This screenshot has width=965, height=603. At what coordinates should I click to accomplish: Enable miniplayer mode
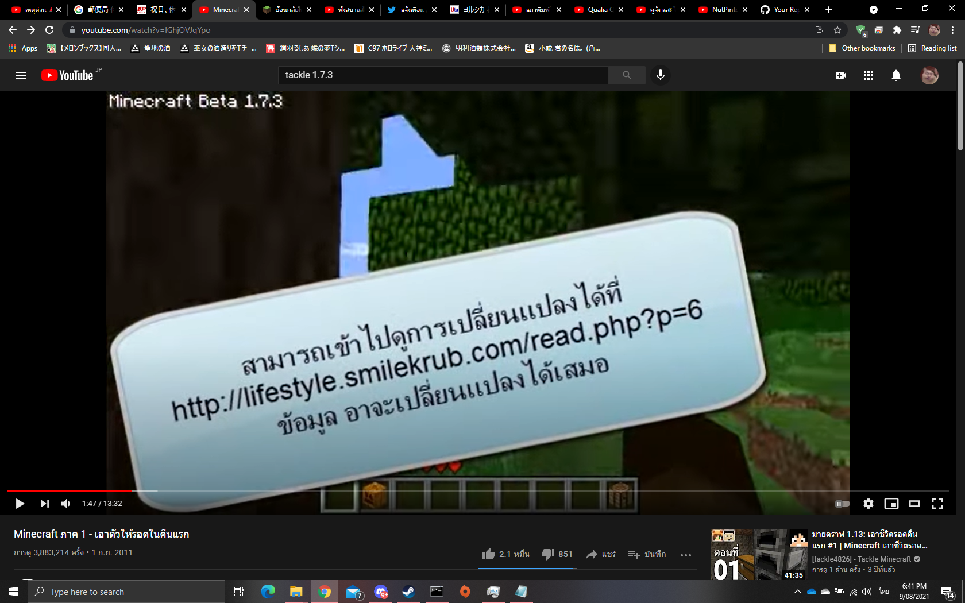click(x=891, y=504)
